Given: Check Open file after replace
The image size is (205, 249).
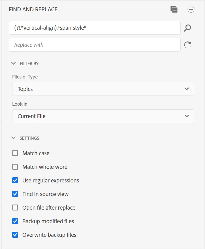Looking at the screenshot, I should pyautogui.click(x=15, y=208).
